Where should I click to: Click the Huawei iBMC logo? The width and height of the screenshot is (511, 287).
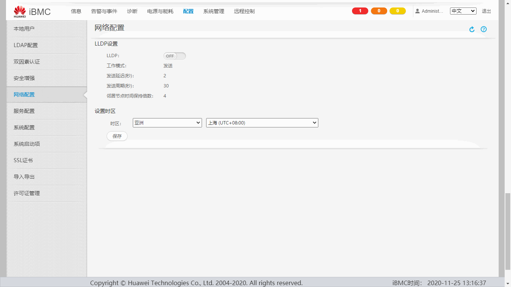point(32,12)
